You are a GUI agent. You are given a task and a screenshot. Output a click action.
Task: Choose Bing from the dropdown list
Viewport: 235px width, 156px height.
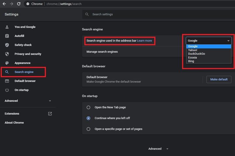pyautogui.click(x=209, y=61)
